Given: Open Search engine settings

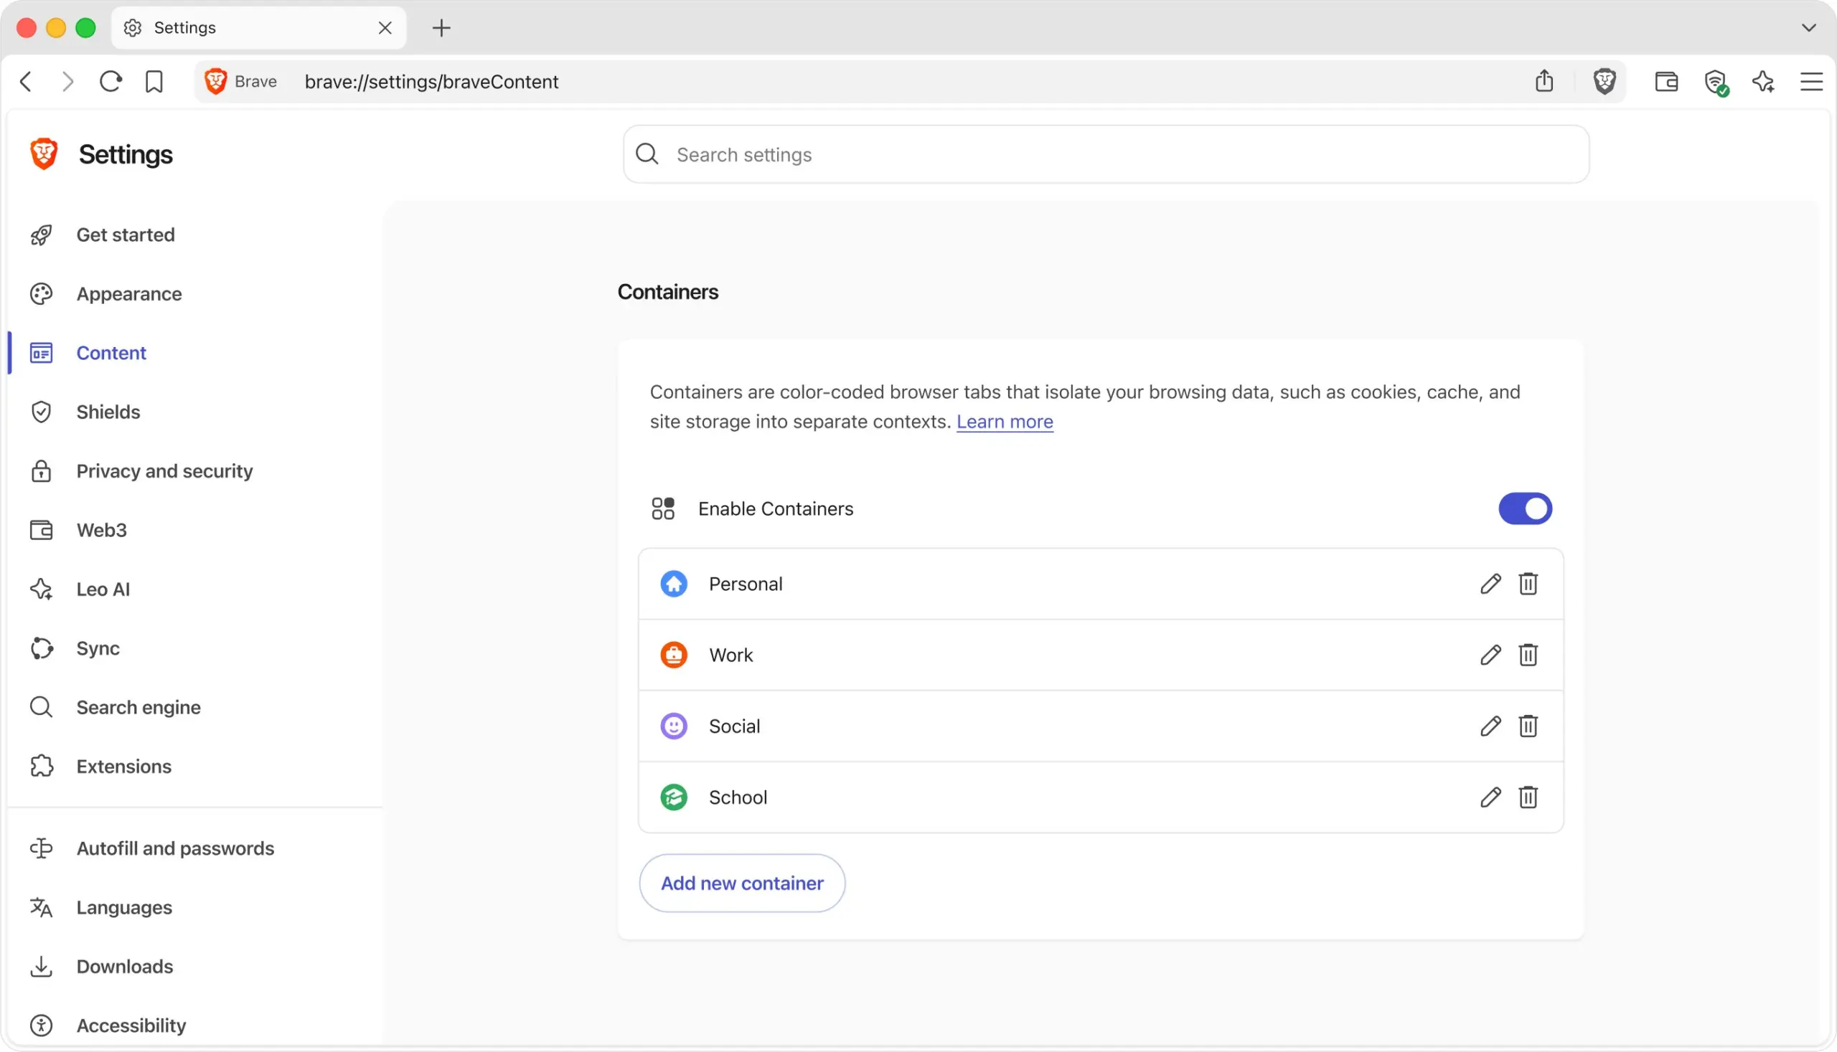Looking at the screenshot, I should pos(138,707).
